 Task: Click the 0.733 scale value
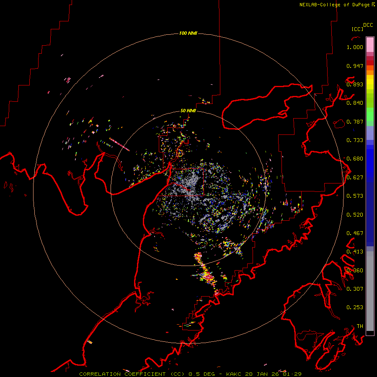point(355,140)
